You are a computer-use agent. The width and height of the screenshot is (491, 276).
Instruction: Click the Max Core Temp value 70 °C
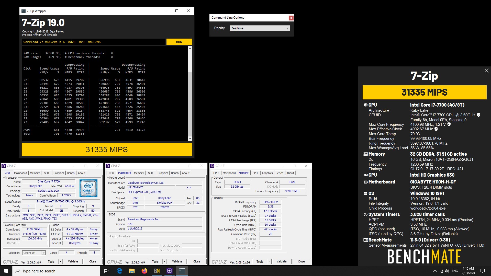(415, 134)
